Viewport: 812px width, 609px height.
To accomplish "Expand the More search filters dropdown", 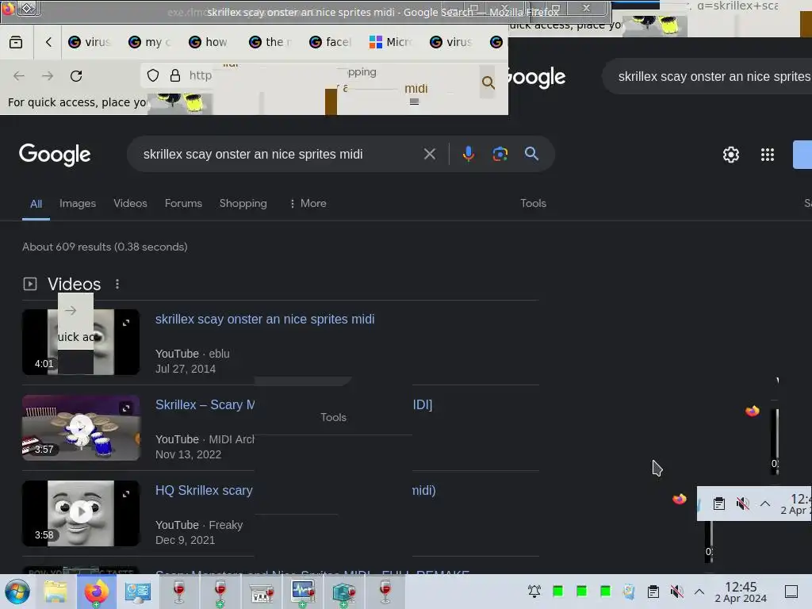I will point(308,203).
